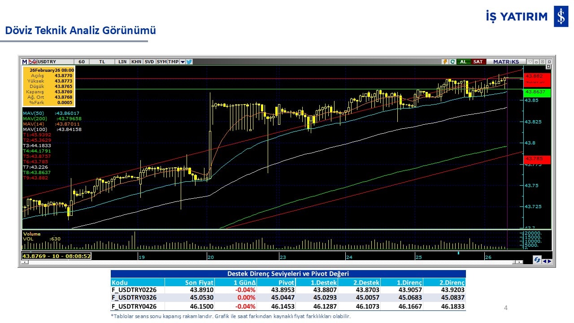The height and width of the screenshot is (323, 574).
Task: Click the red 43.785 price level marker
Action: (x=536, y=159)
